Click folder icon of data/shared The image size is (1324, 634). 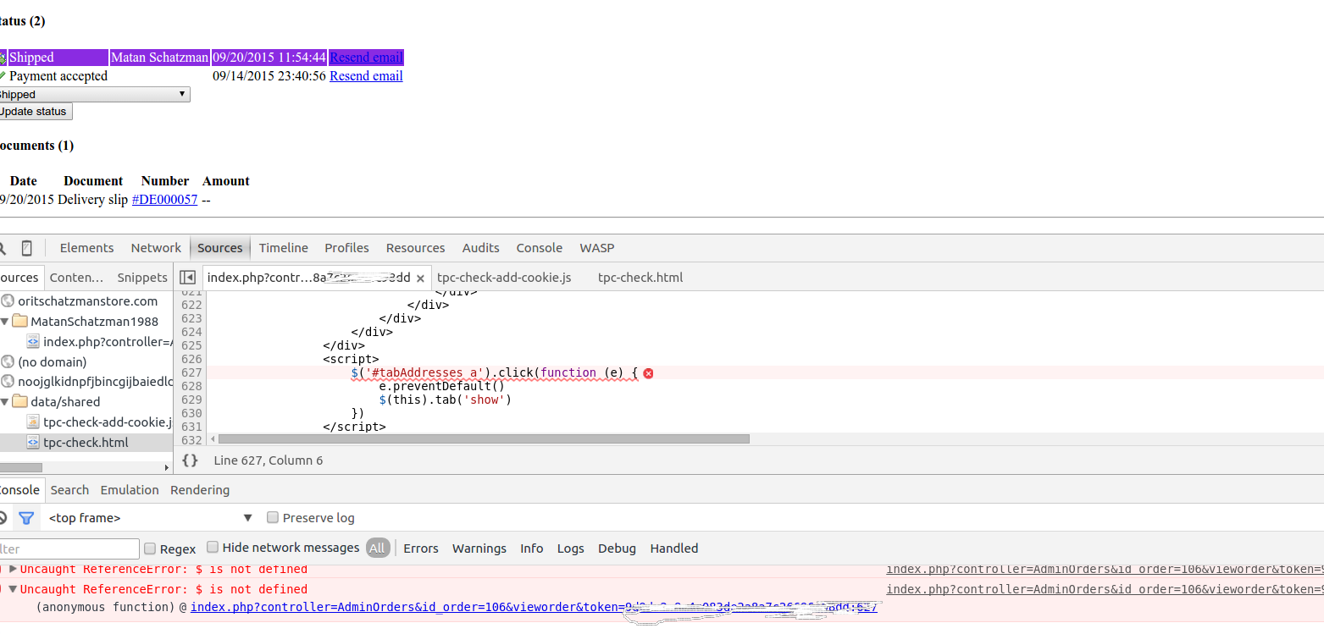pos(20,402)
